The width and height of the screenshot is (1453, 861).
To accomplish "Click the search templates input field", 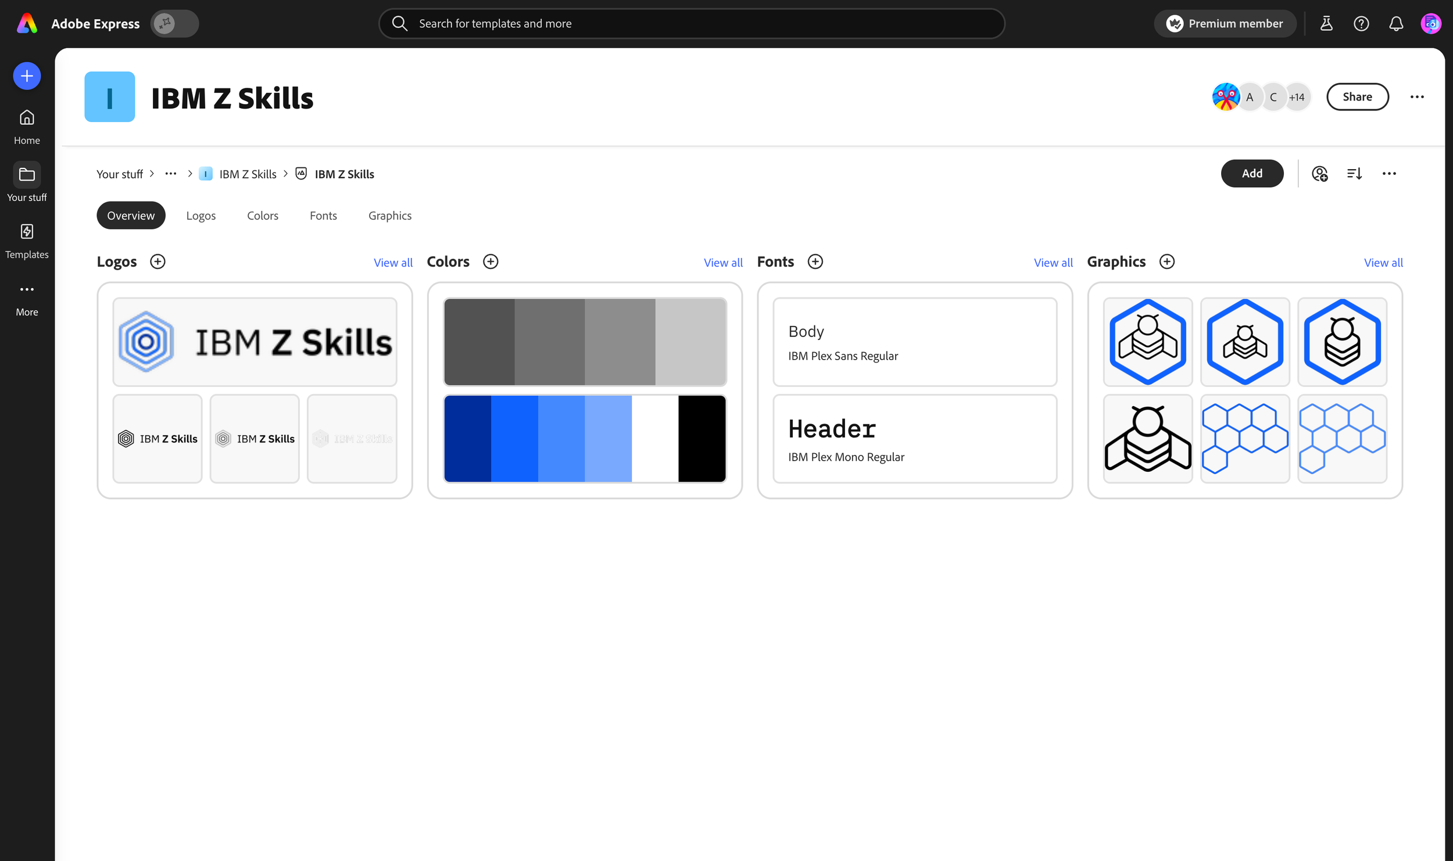I will pyautogui.click(x=692, y=24).
